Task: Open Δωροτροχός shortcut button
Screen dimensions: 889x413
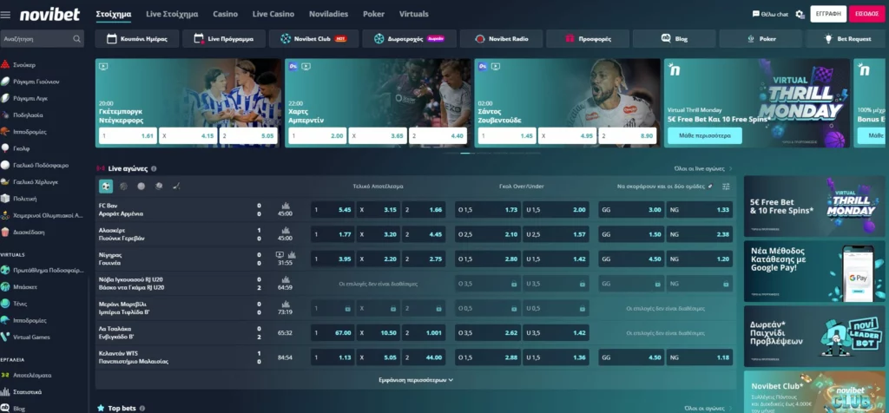Action: pyautogui.click(x=409, y=39)
